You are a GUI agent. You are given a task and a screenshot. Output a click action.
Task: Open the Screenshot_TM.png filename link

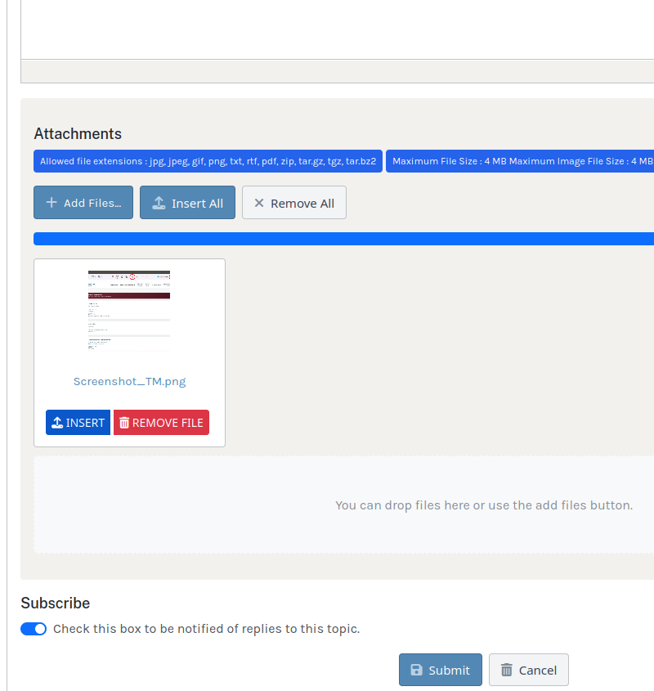click(129, 381)
